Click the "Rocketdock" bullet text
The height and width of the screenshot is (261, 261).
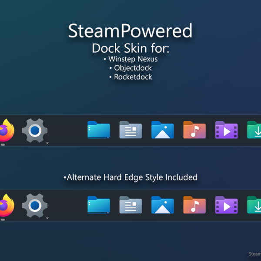[133, 77]
